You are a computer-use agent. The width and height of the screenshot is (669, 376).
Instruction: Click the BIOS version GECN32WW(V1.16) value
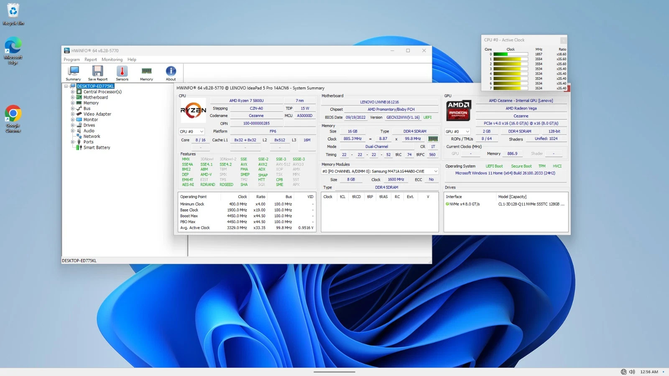[403, 117]
